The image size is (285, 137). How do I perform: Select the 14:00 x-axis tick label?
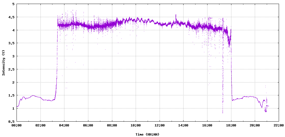[183, 125]
